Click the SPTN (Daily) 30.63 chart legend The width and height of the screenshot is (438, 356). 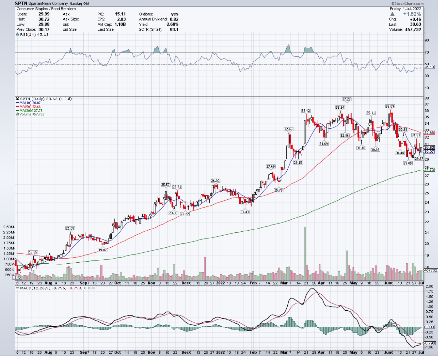44,99
